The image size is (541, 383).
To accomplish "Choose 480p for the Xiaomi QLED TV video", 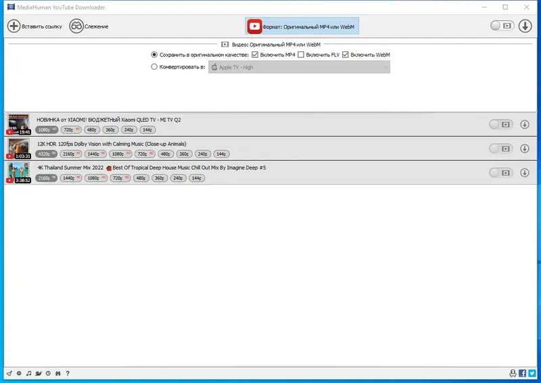I will (92, 130).
